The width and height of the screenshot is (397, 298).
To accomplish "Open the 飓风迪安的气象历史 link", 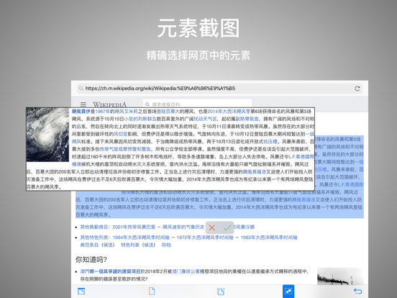I will tap(183, 227).
